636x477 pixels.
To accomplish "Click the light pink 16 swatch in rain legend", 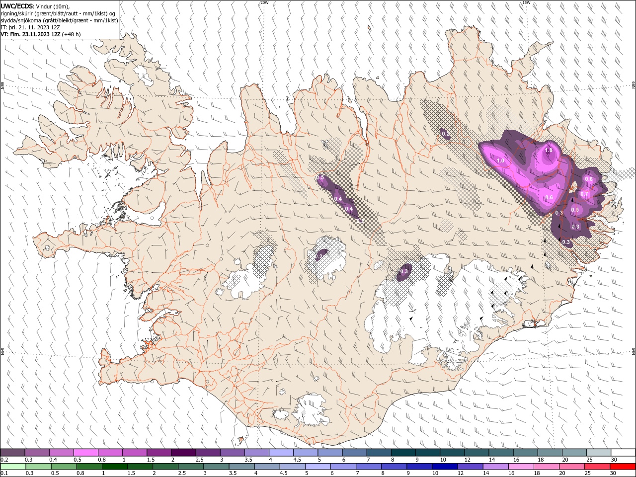I will click(x=521, y=467).
